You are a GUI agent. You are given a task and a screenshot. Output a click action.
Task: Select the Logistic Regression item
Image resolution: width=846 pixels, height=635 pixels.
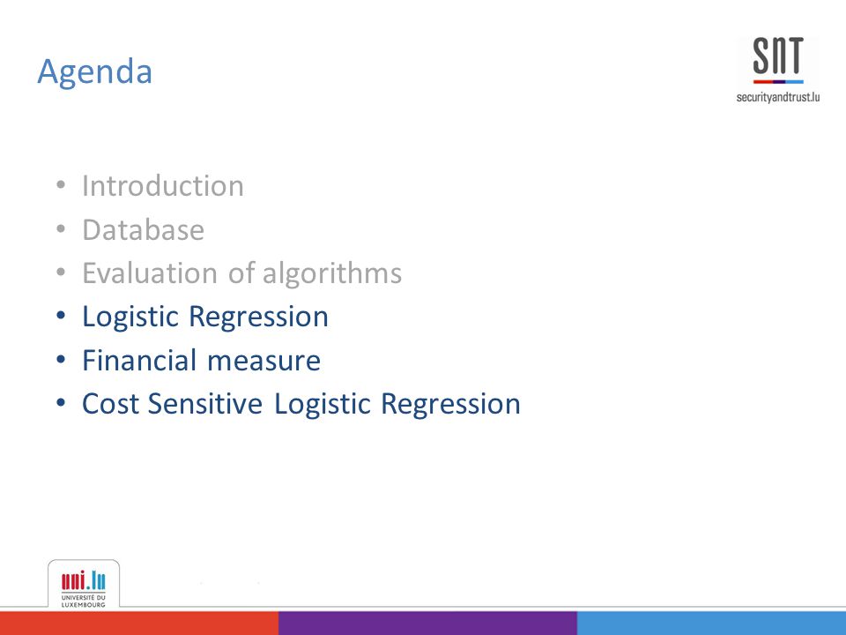pyautogui.click(x=205, y=317)
